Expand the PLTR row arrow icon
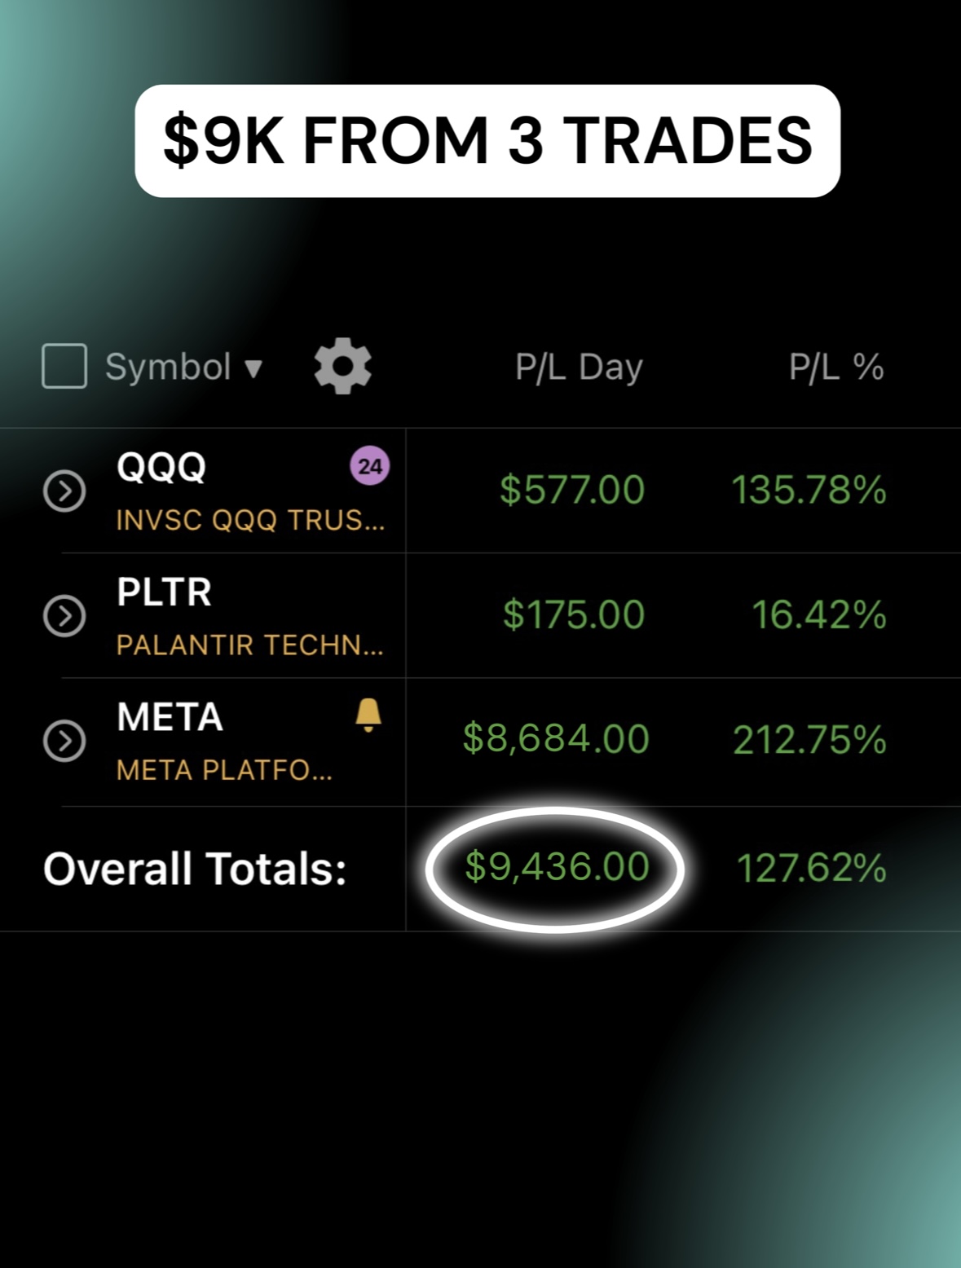The image size is (961, 1268). (64, 616)
